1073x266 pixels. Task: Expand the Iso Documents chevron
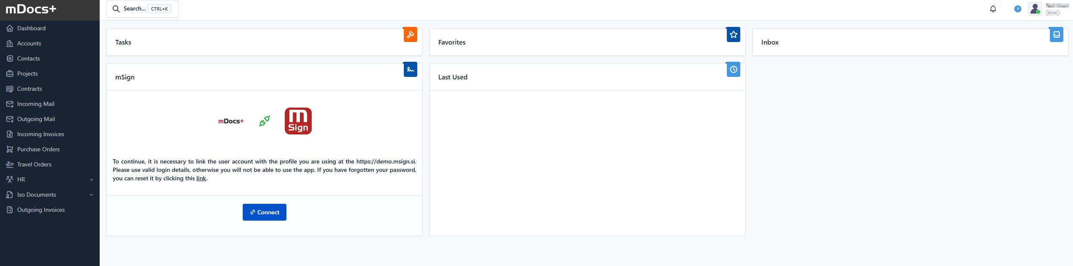(x=92, y=195)
